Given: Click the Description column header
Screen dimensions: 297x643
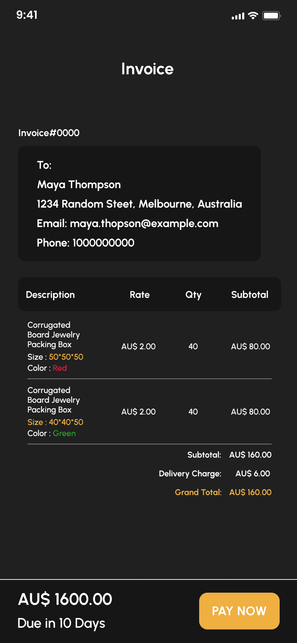Looking at the screenshot, I should point(50,294).
